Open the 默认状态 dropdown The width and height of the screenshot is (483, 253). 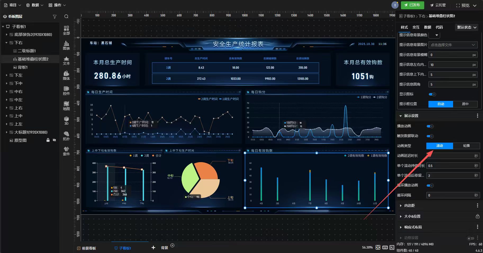(467, 27)
